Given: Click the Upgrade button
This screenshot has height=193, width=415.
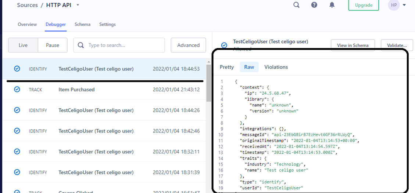Looking at the screenshot, I should click(x=364, y=5).
